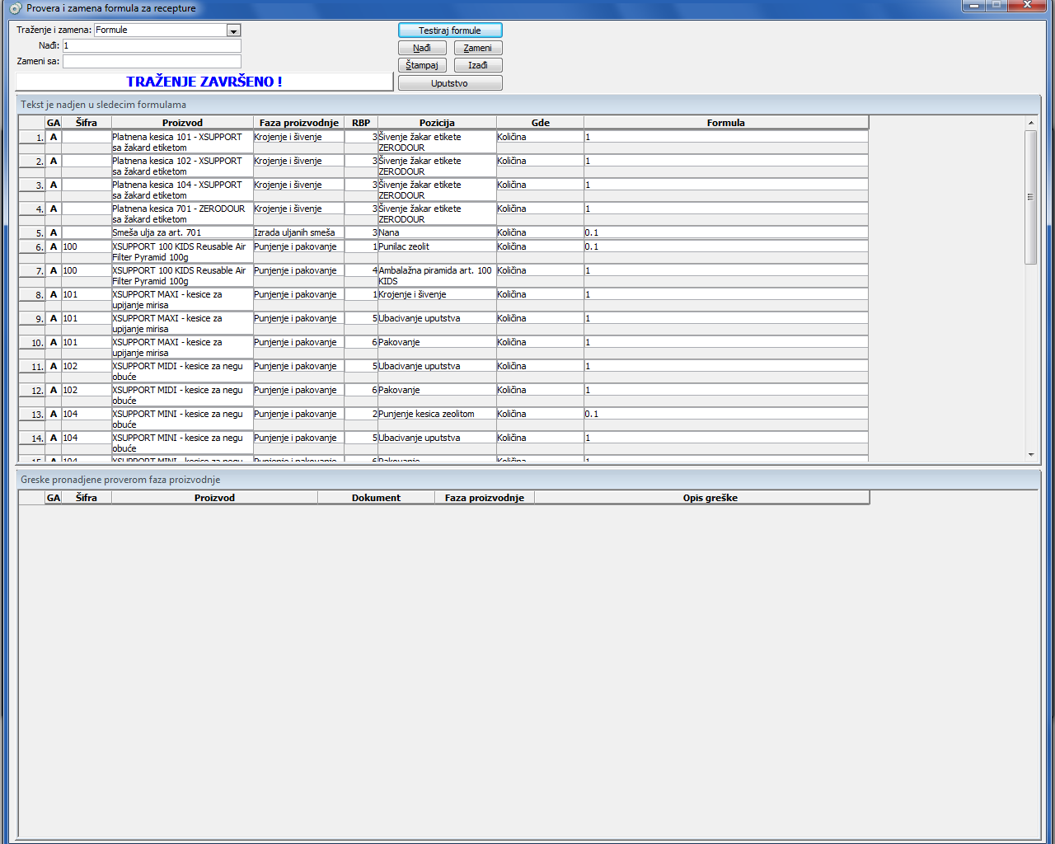Click the 'Zameni' button
Image resolution: width=1055 pixels, height=844 pixels.
pyautogui.click(x=478, y=48)
